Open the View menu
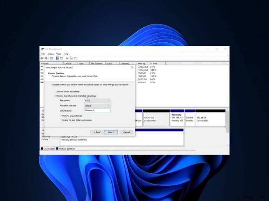 click(59, 54)
